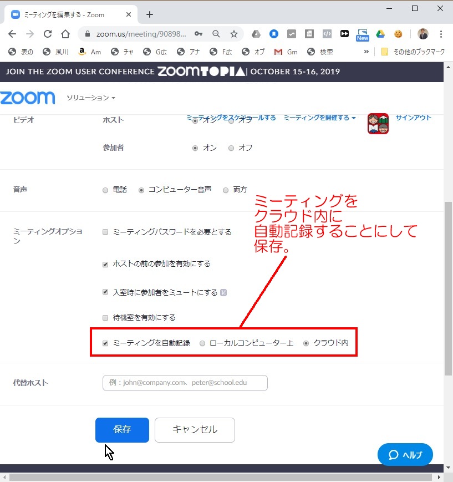
Task: Open the Gmail bookmark
Action: [286, 52]
